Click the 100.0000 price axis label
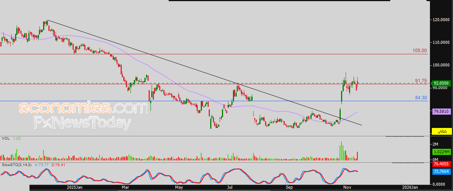 (x=441, y=65)
